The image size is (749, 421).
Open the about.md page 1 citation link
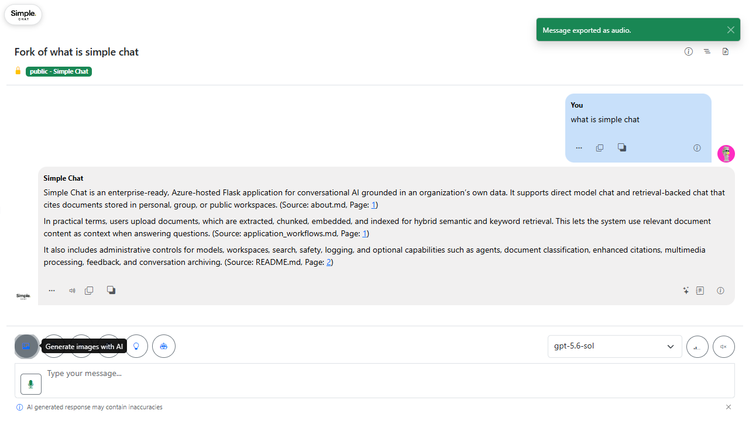click(x=374, y=205)
